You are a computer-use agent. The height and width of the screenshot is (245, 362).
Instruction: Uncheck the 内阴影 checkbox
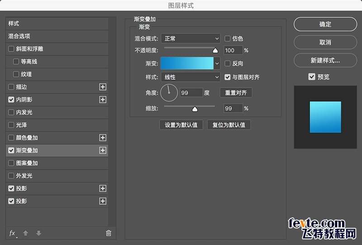click(x=11, y=100)
